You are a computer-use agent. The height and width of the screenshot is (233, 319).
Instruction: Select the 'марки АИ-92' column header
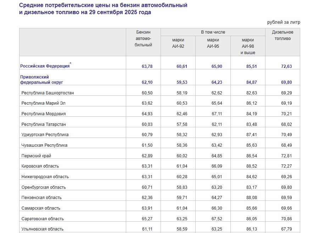[178, 43]
